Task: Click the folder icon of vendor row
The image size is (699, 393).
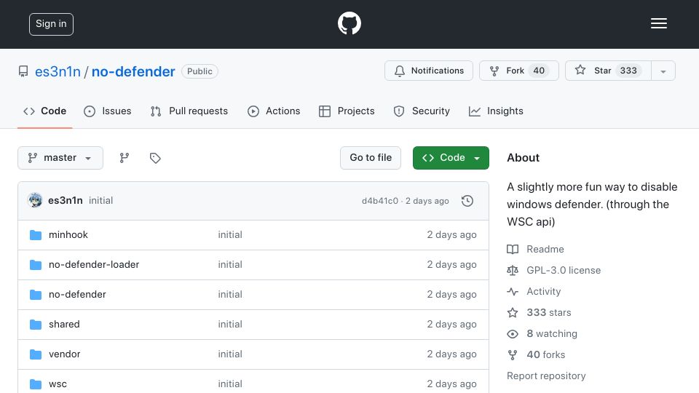Action: (36, 354)
